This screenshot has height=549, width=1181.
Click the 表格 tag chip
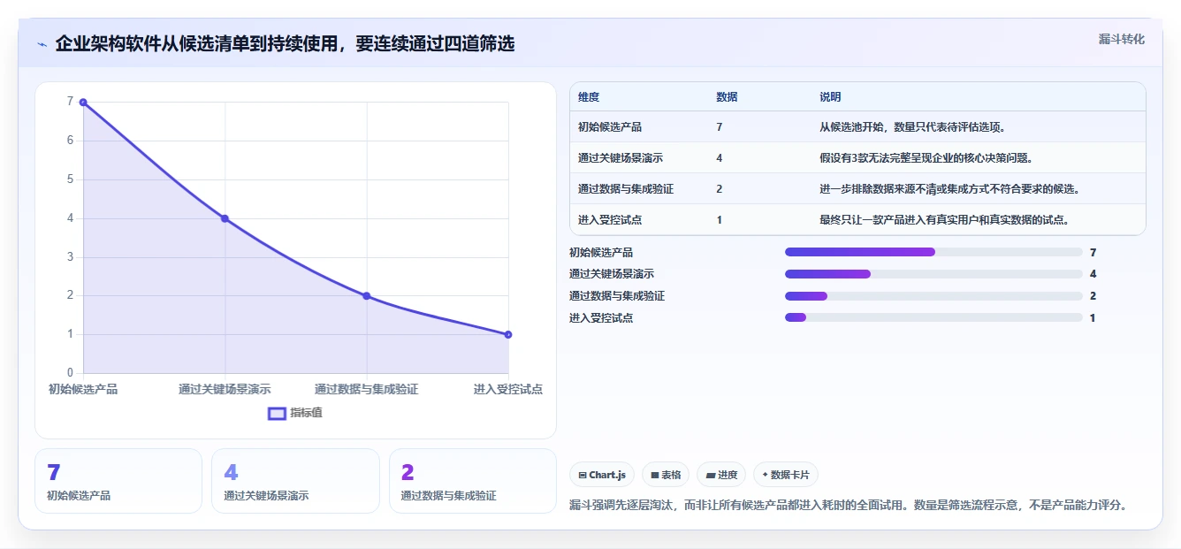point(666,475)
